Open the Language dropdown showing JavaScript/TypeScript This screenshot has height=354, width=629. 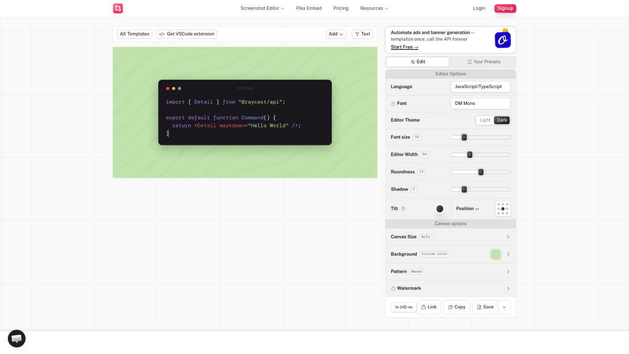481,87
